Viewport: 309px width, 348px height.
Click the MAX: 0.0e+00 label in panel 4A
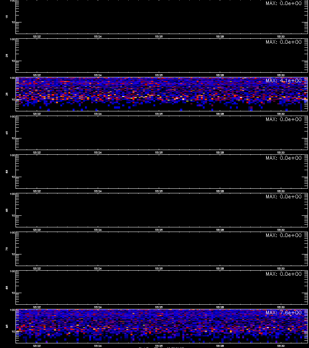click(284, 119)
